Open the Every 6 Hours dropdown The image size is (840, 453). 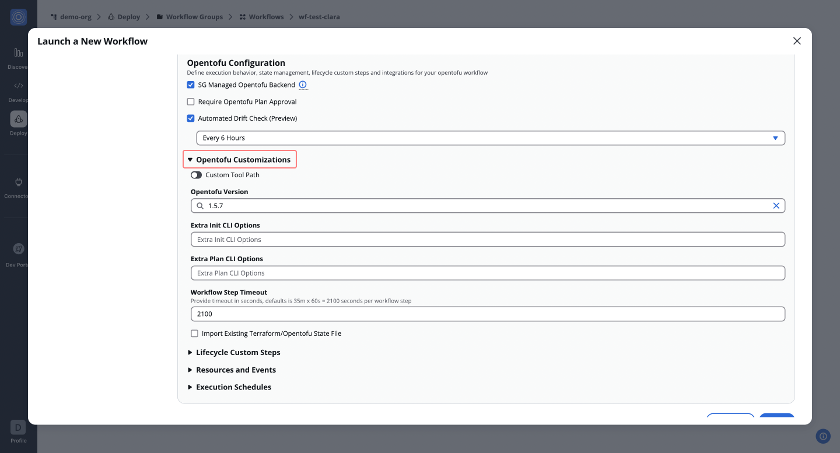coord(491,138)
